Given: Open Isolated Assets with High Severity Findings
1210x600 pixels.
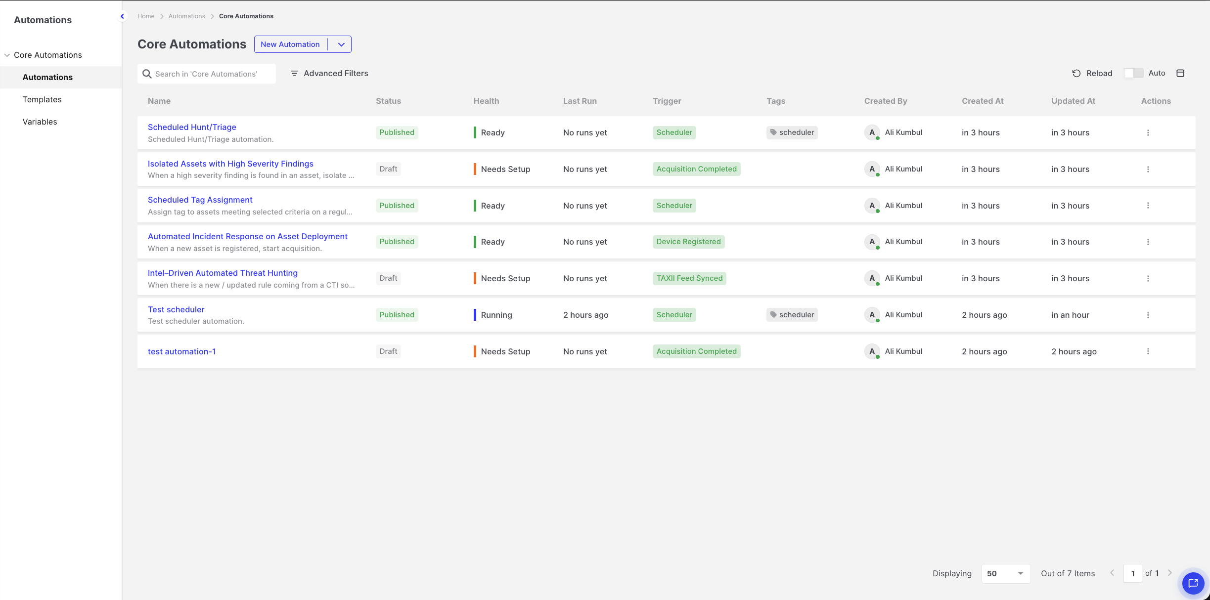Looking at the screenshot, I should pyautogui.click(x=230, y=164).
